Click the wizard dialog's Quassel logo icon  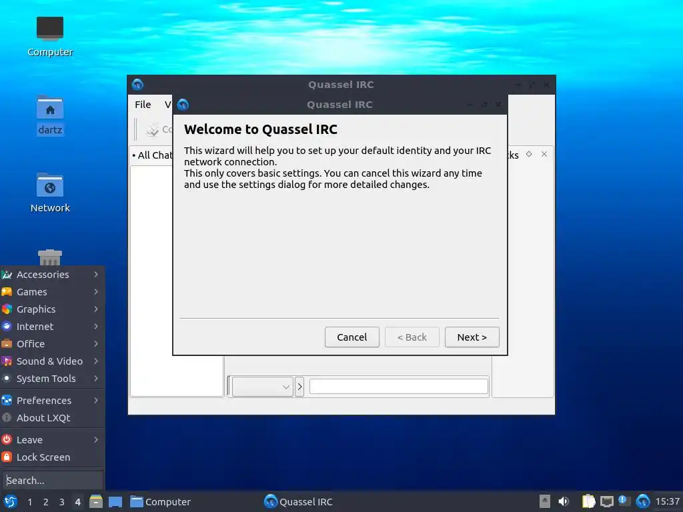tap(183, 105)
